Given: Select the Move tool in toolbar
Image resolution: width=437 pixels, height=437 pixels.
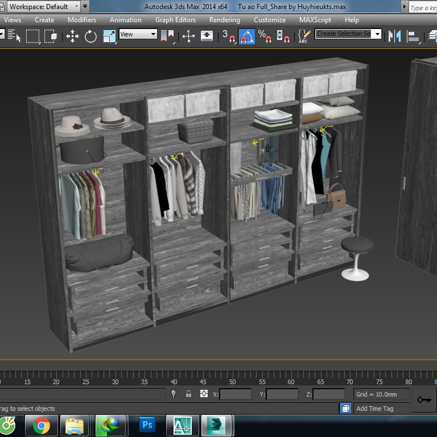Looking at the screenshot, I should (x=72, y=36).
